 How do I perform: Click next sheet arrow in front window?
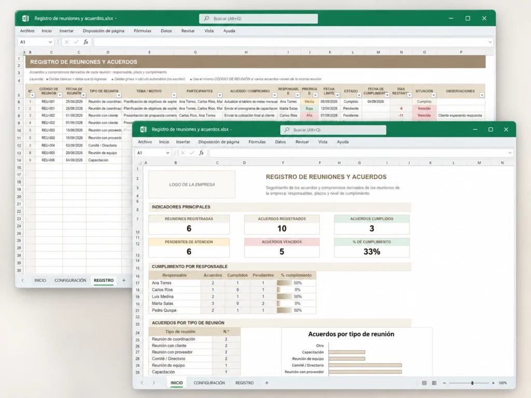153,383
